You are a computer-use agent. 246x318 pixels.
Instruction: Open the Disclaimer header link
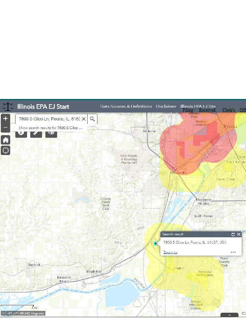point(166,107)
